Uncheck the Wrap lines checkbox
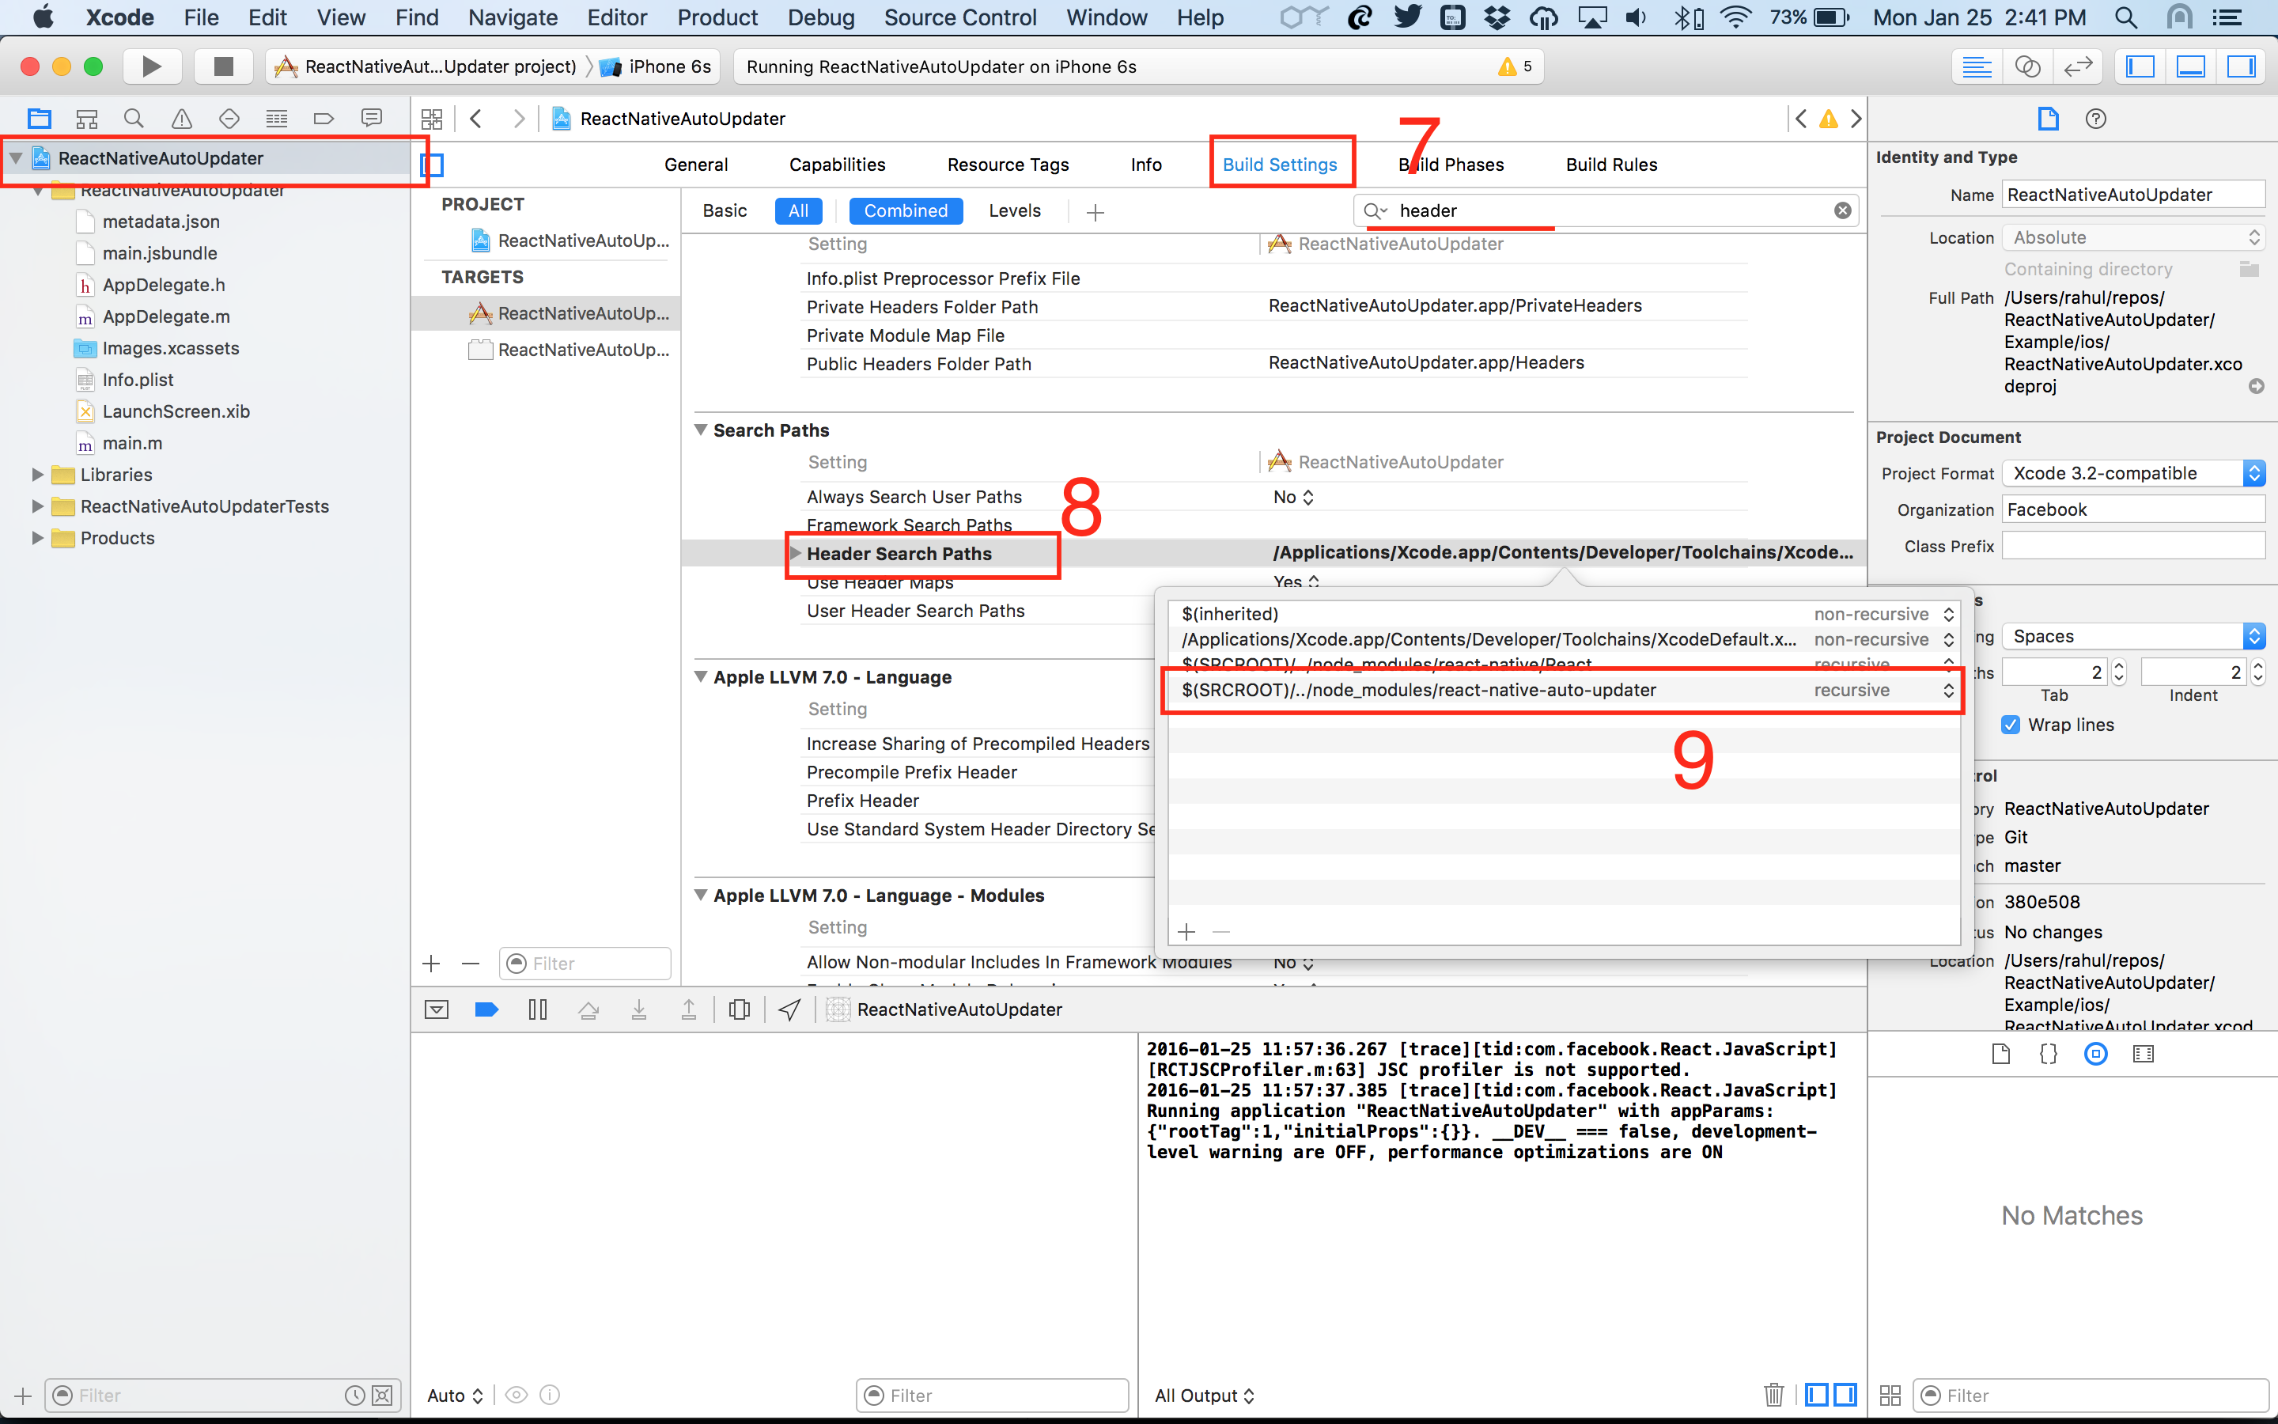Viewport: 2278px width, 1424px height. pos(2011,724)
